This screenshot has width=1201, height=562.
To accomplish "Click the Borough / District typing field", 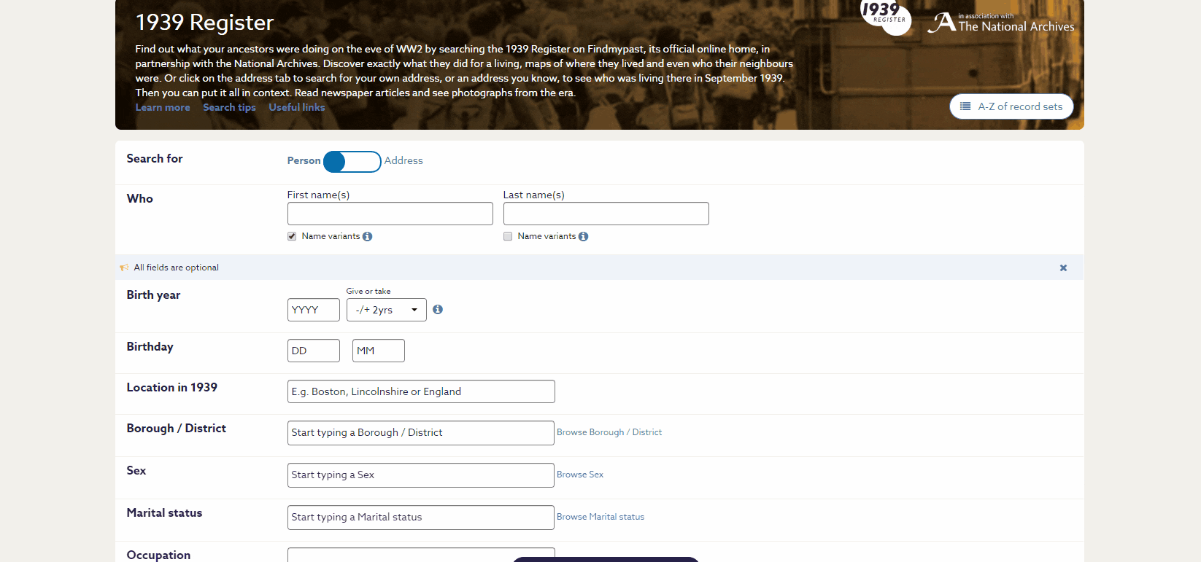I will (x=421, y=433).
